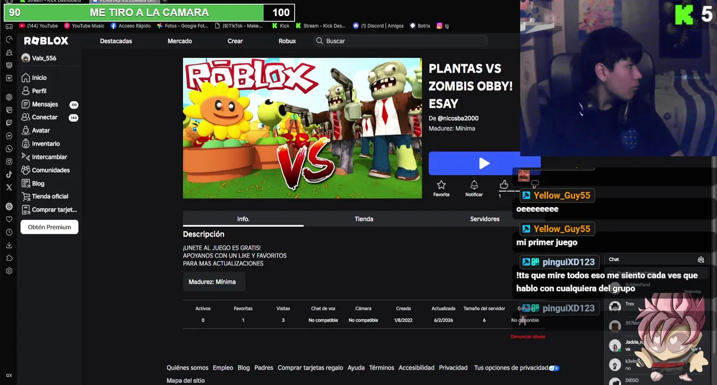Click the search magnifier icon
This screenshot has height=385, width=717.
[x=320, y=41]
